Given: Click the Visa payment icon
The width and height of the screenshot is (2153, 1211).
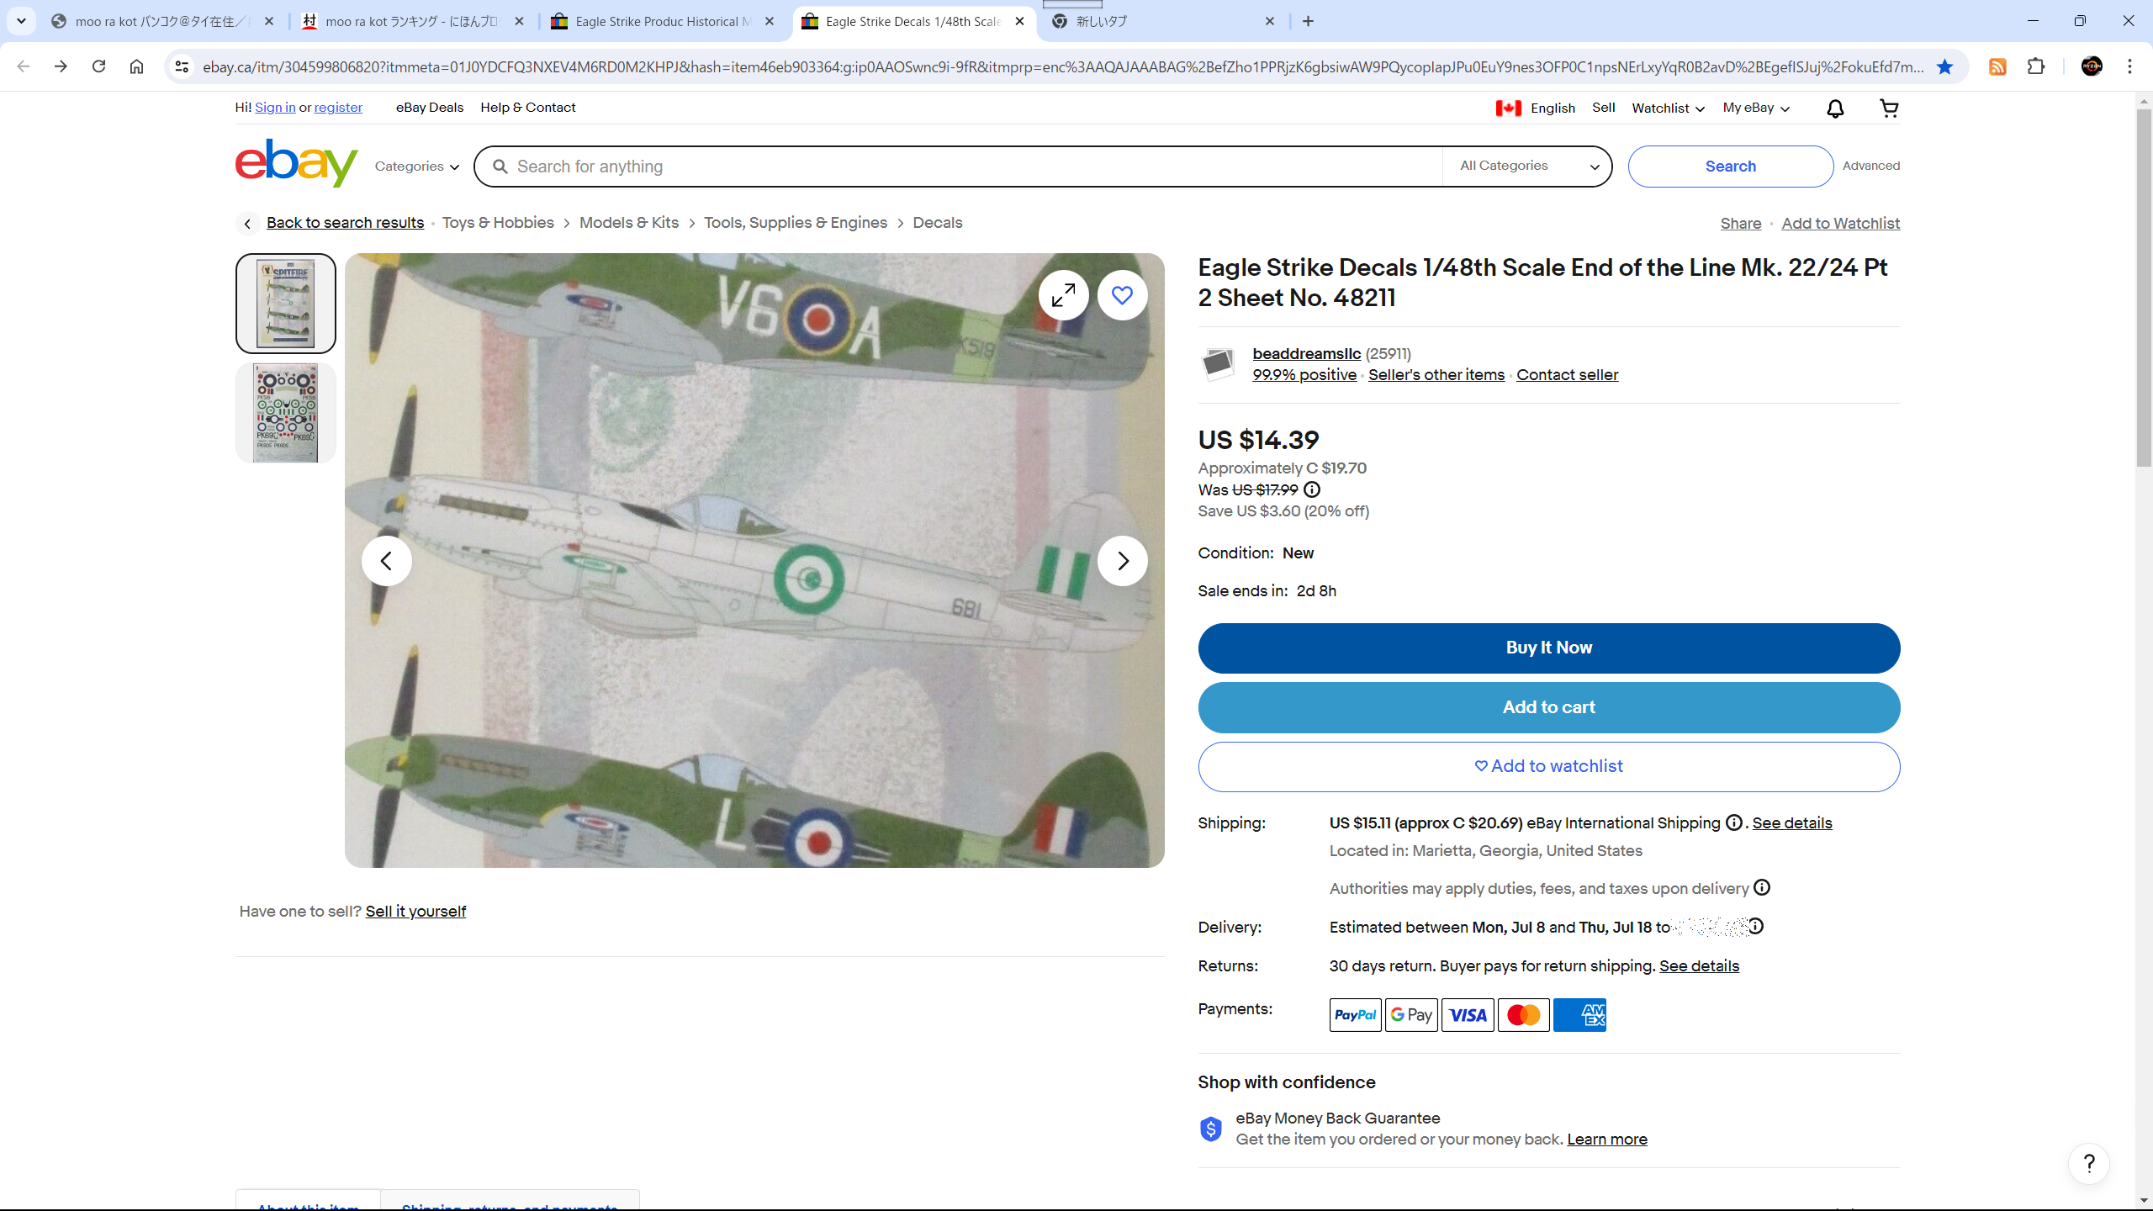Looking at the screenshot, I should coord(1468,1015).
